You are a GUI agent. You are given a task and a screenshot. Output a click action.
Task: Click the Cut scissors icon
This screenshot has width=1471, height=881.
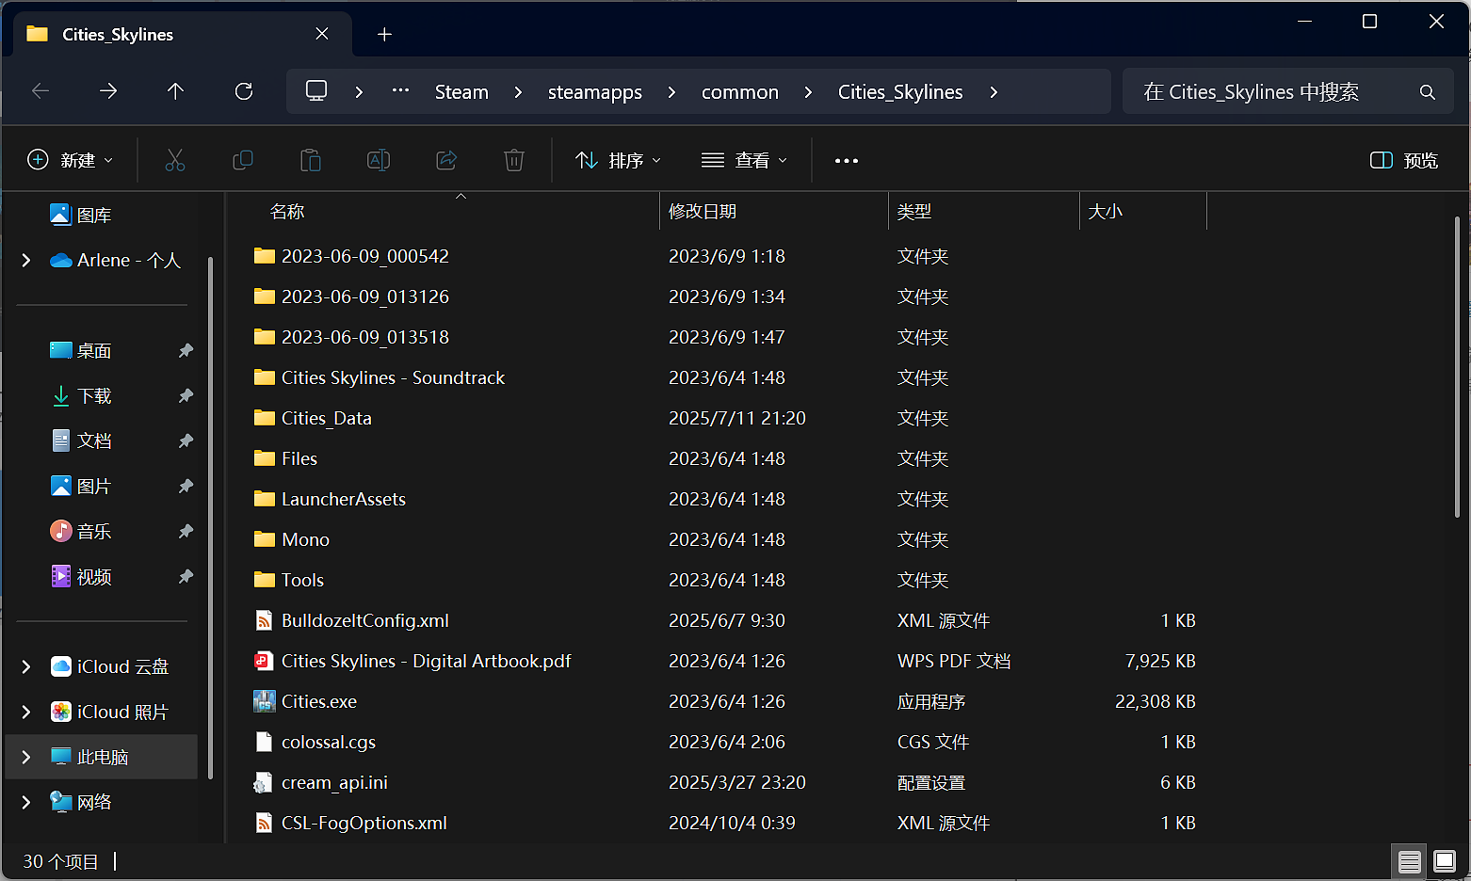point(175,160)
